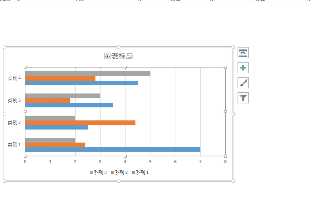Open Chart Styles paintbrush button
Image resolution: width=310 pixels, height=223 pixels.
[x=243, y=83]
